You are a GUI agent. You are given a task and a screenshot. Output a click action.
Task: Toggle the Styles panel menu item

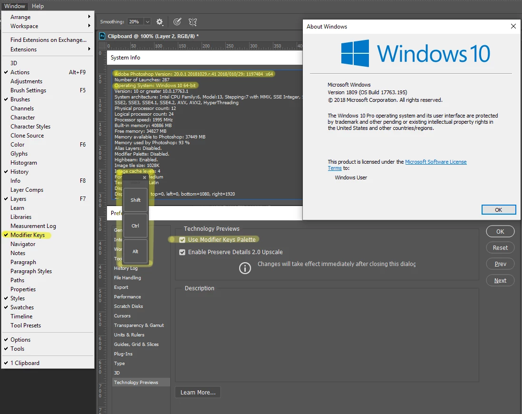pos(48,298)
